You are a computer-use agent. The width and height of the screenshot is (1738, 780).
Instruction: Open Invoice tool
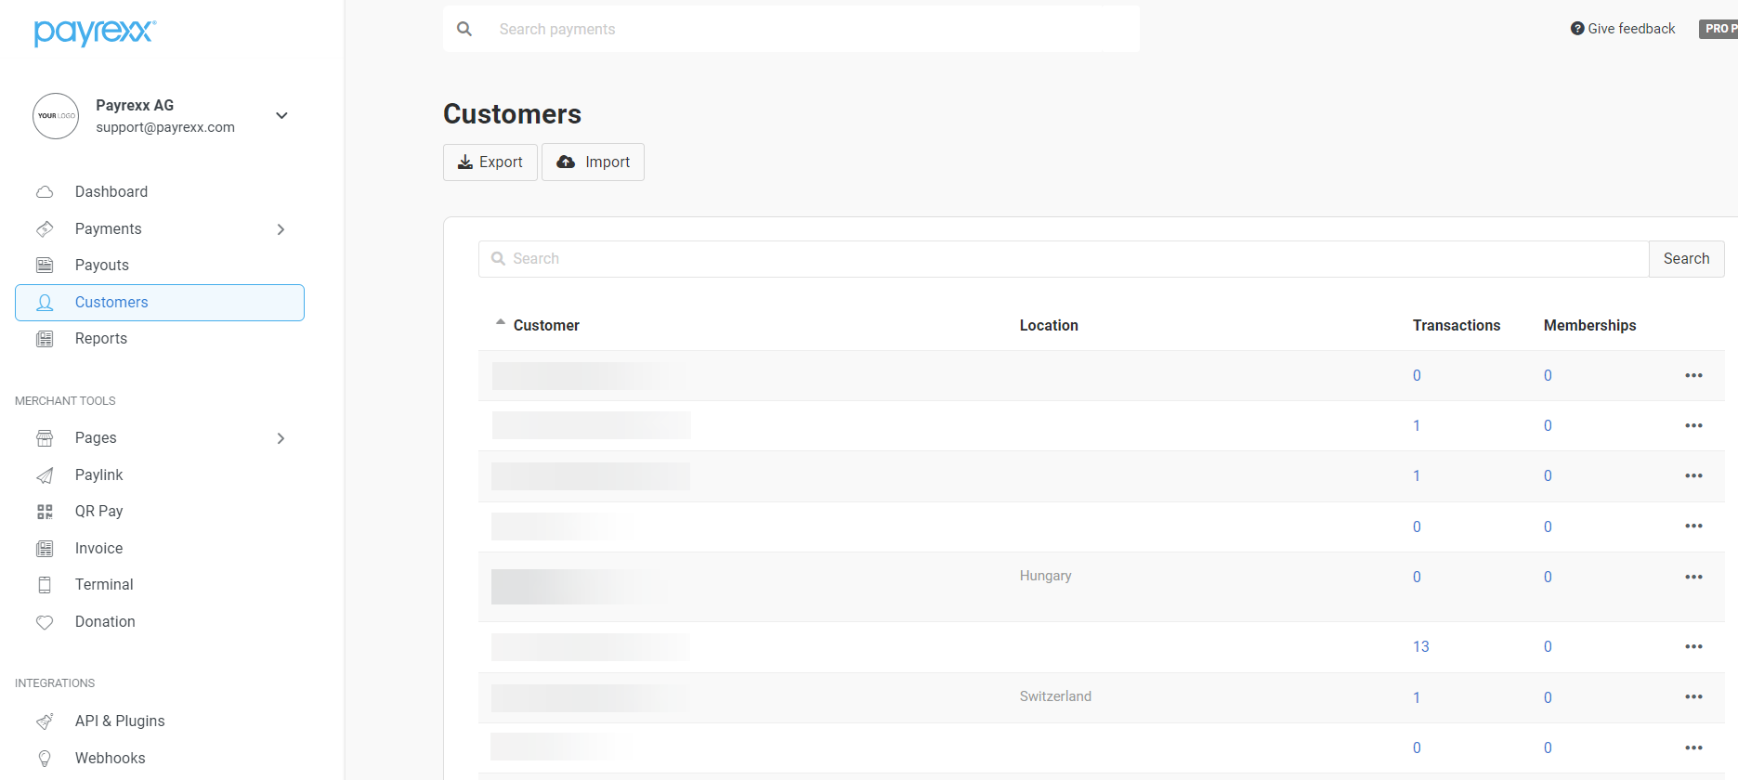pyautogui.click(x=99, y=548)
